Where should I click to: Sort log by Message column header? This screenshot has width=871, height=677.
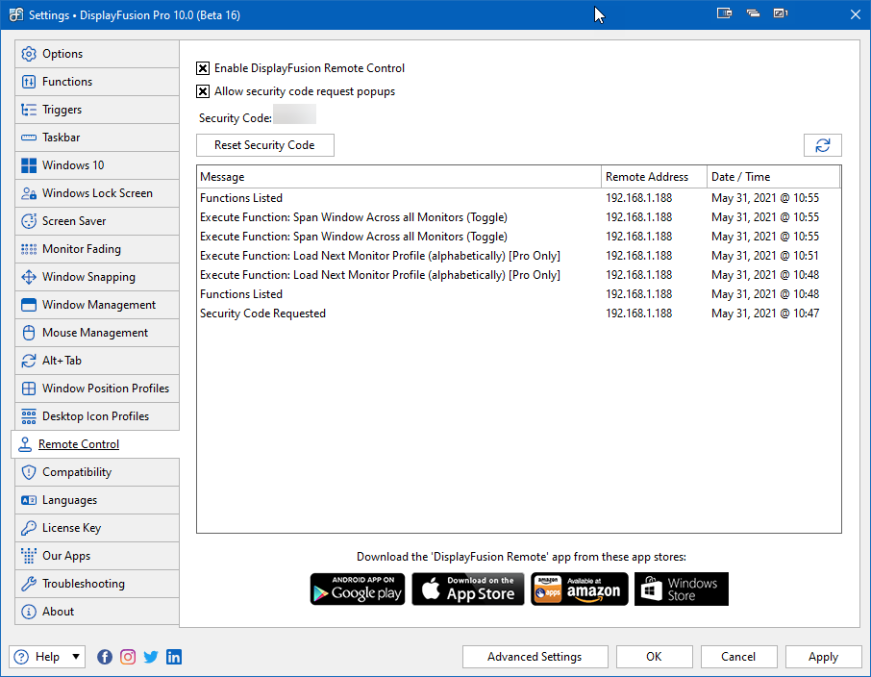[x=399, y=177]
